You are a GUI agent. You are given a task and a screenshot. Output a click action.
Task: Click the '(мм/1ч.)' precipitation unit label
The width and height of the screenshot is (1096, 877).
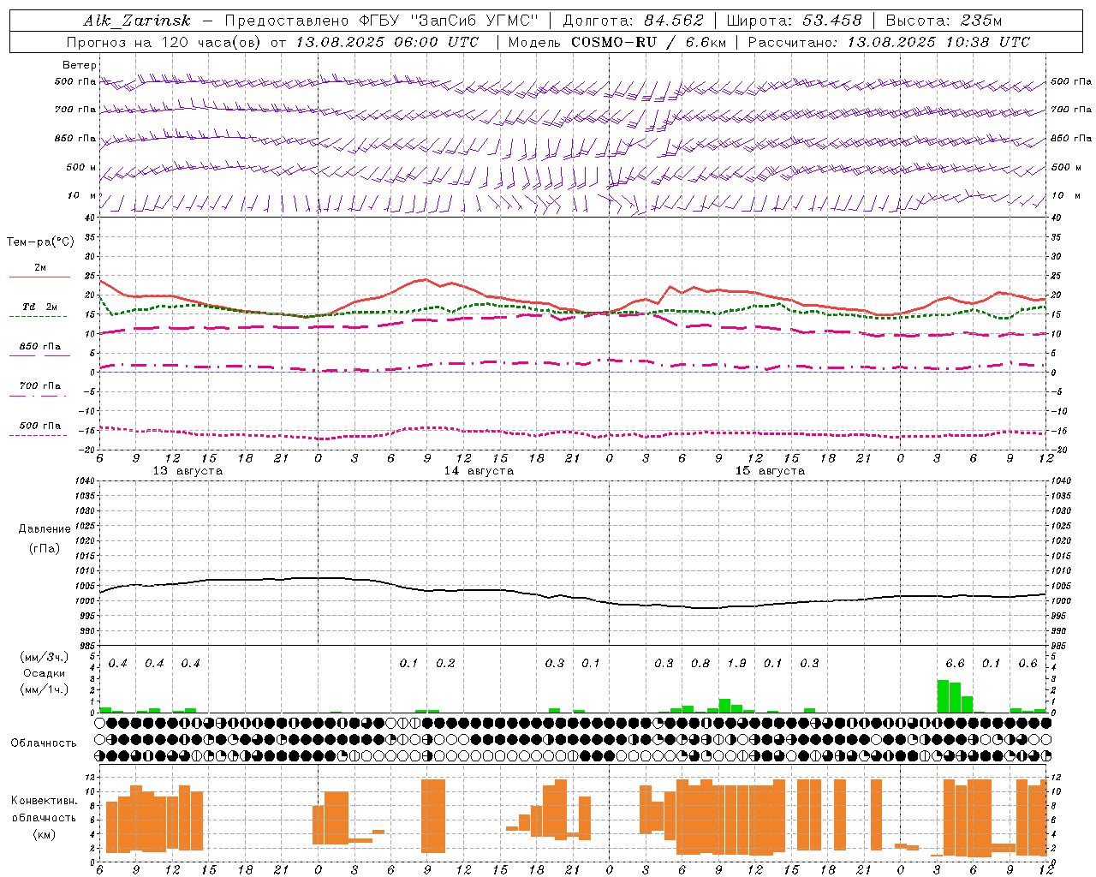pyautogui.click(x=42, y=689)
